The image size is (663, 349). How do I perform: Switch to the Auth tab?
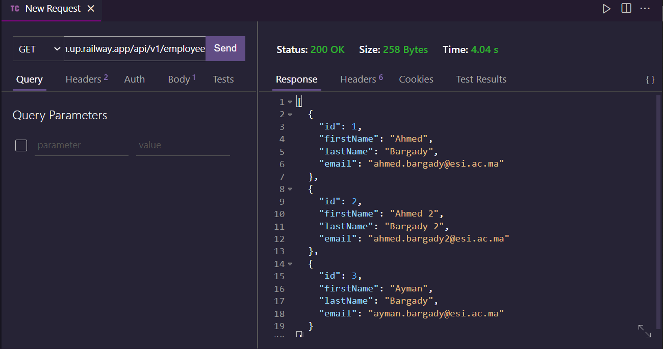point(134,79)
